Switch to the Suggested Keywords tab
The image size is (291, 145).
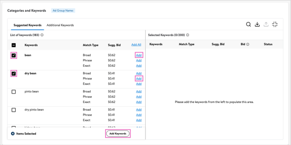point(27,25)
